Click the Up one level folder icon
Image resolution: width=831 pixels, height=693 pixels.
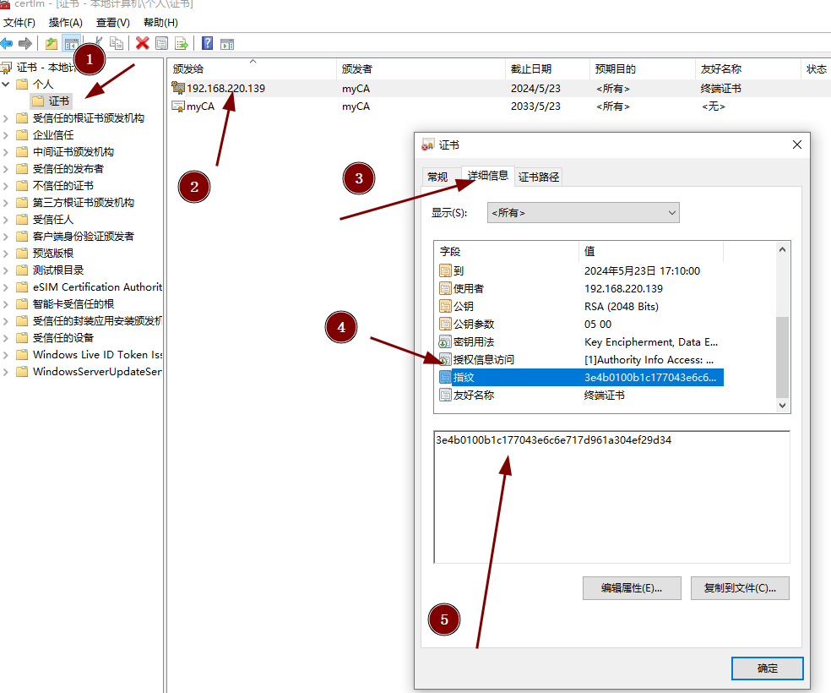pos(52,43)
